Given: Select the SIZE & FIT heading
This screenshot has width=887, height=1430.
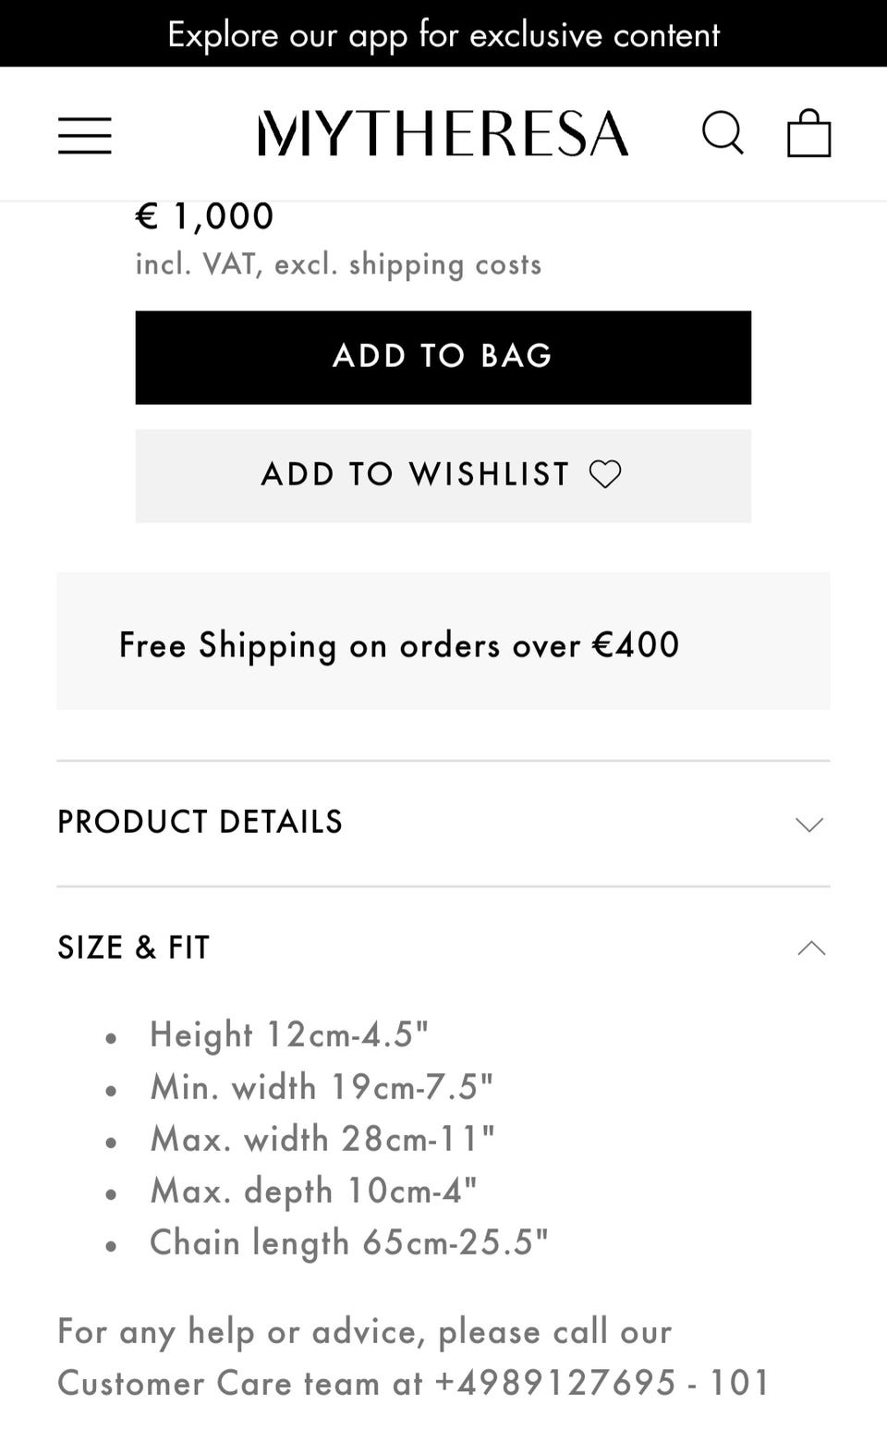Looking at the screenshot, I should click(134, 947).
